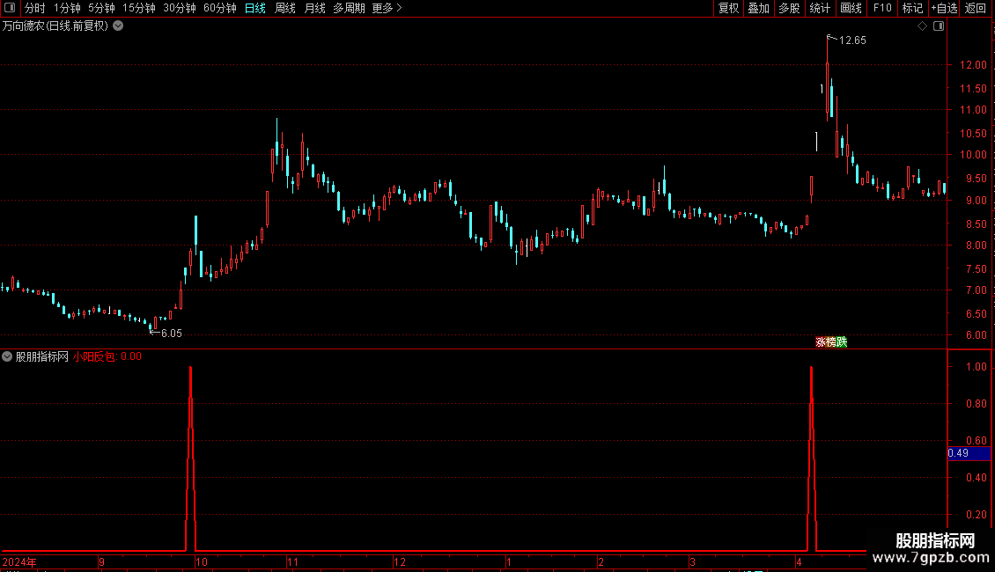
Task: Click the 2024年 date label
Action: 19,561
